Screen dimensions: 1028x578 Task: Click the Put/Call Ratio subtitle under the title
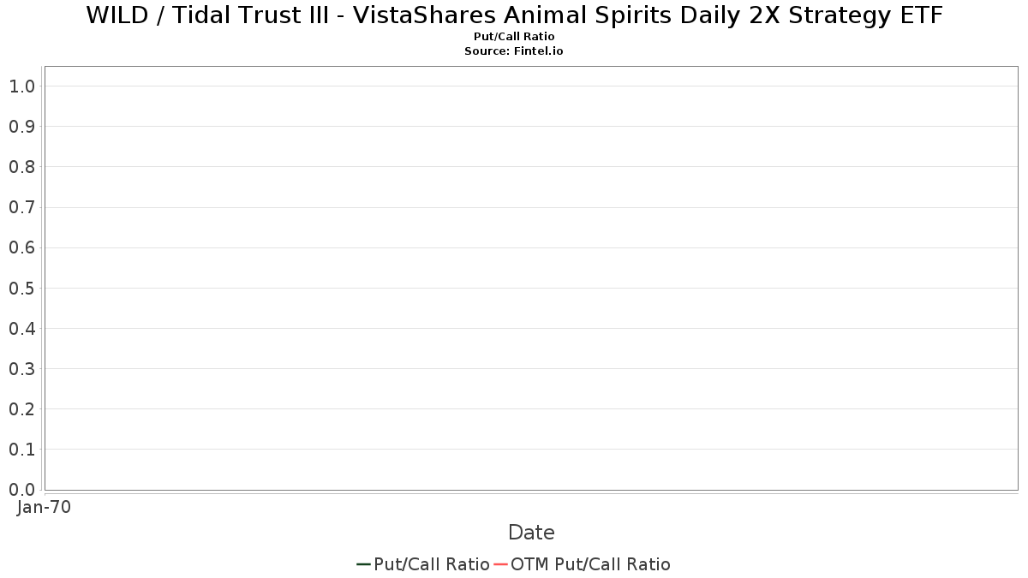(514, 37)
